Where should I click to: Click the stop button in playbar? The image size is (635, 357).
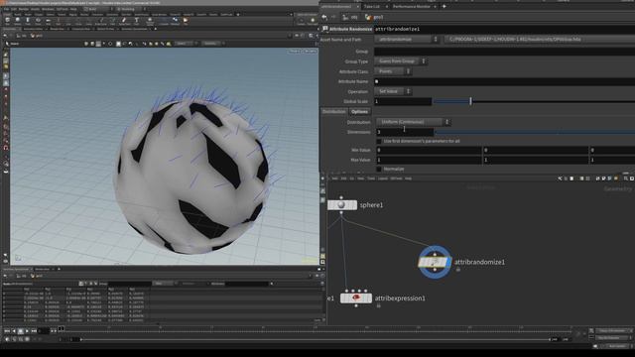[20, 330]
